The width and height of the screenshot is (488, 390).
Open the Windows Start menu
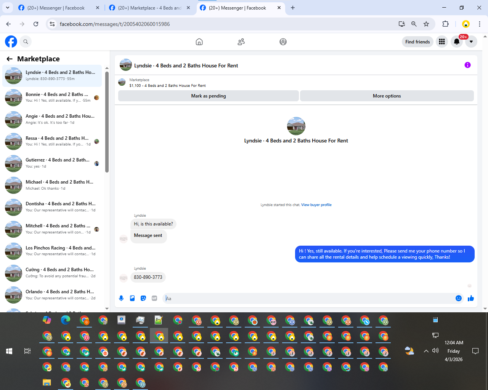pyautogui.click(x=9, y=351)
